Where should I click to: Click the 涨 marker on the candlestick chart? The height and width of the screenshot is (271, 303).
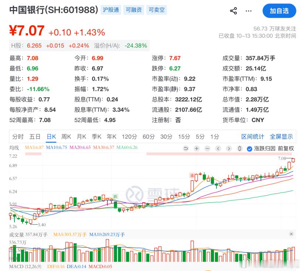(192, 176)
